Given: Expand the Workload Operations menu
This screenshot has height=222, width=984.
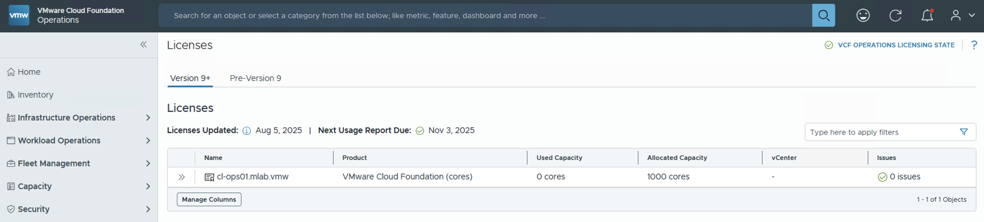Looking at the screenshot, I should click(x=148, y=141).
